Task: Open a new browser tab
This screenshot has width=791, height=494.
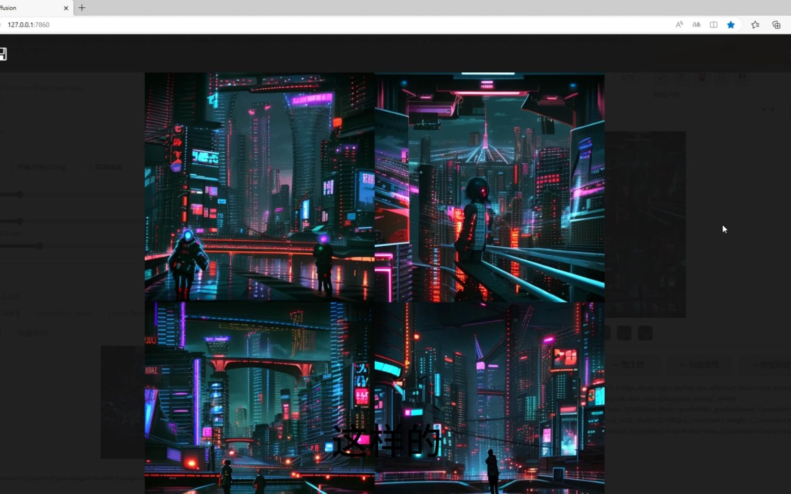Action: tap(82, 8)
